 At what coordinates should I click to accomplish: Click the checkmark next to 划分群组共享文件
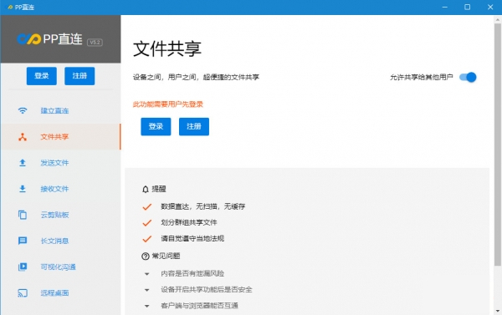(147, 223)
